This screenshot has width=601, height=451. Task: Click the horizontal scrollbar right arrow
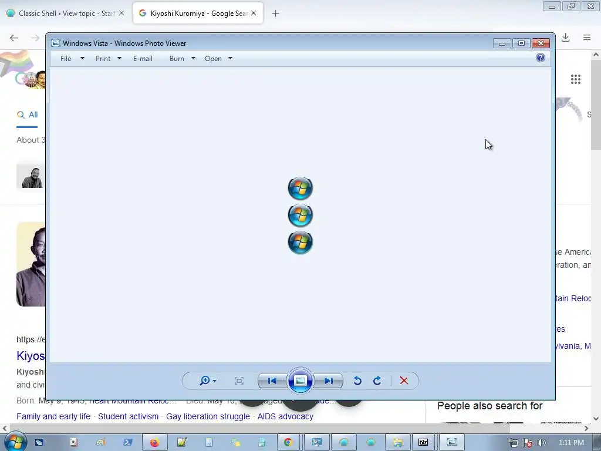[586, 428]
